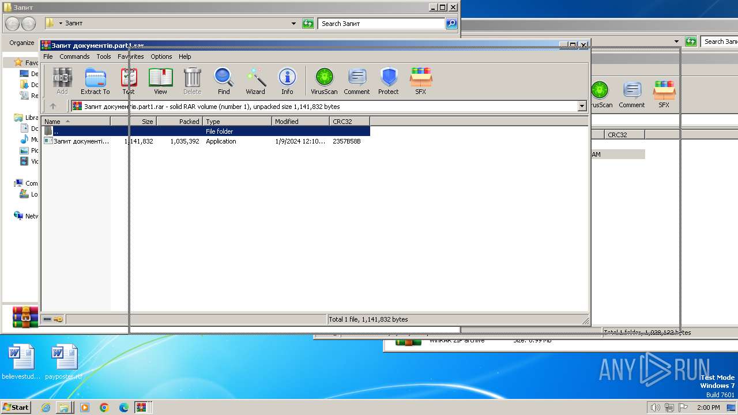Sort by Packed column header
Viewport: 738px width, 415px height.
click(180, 122)
